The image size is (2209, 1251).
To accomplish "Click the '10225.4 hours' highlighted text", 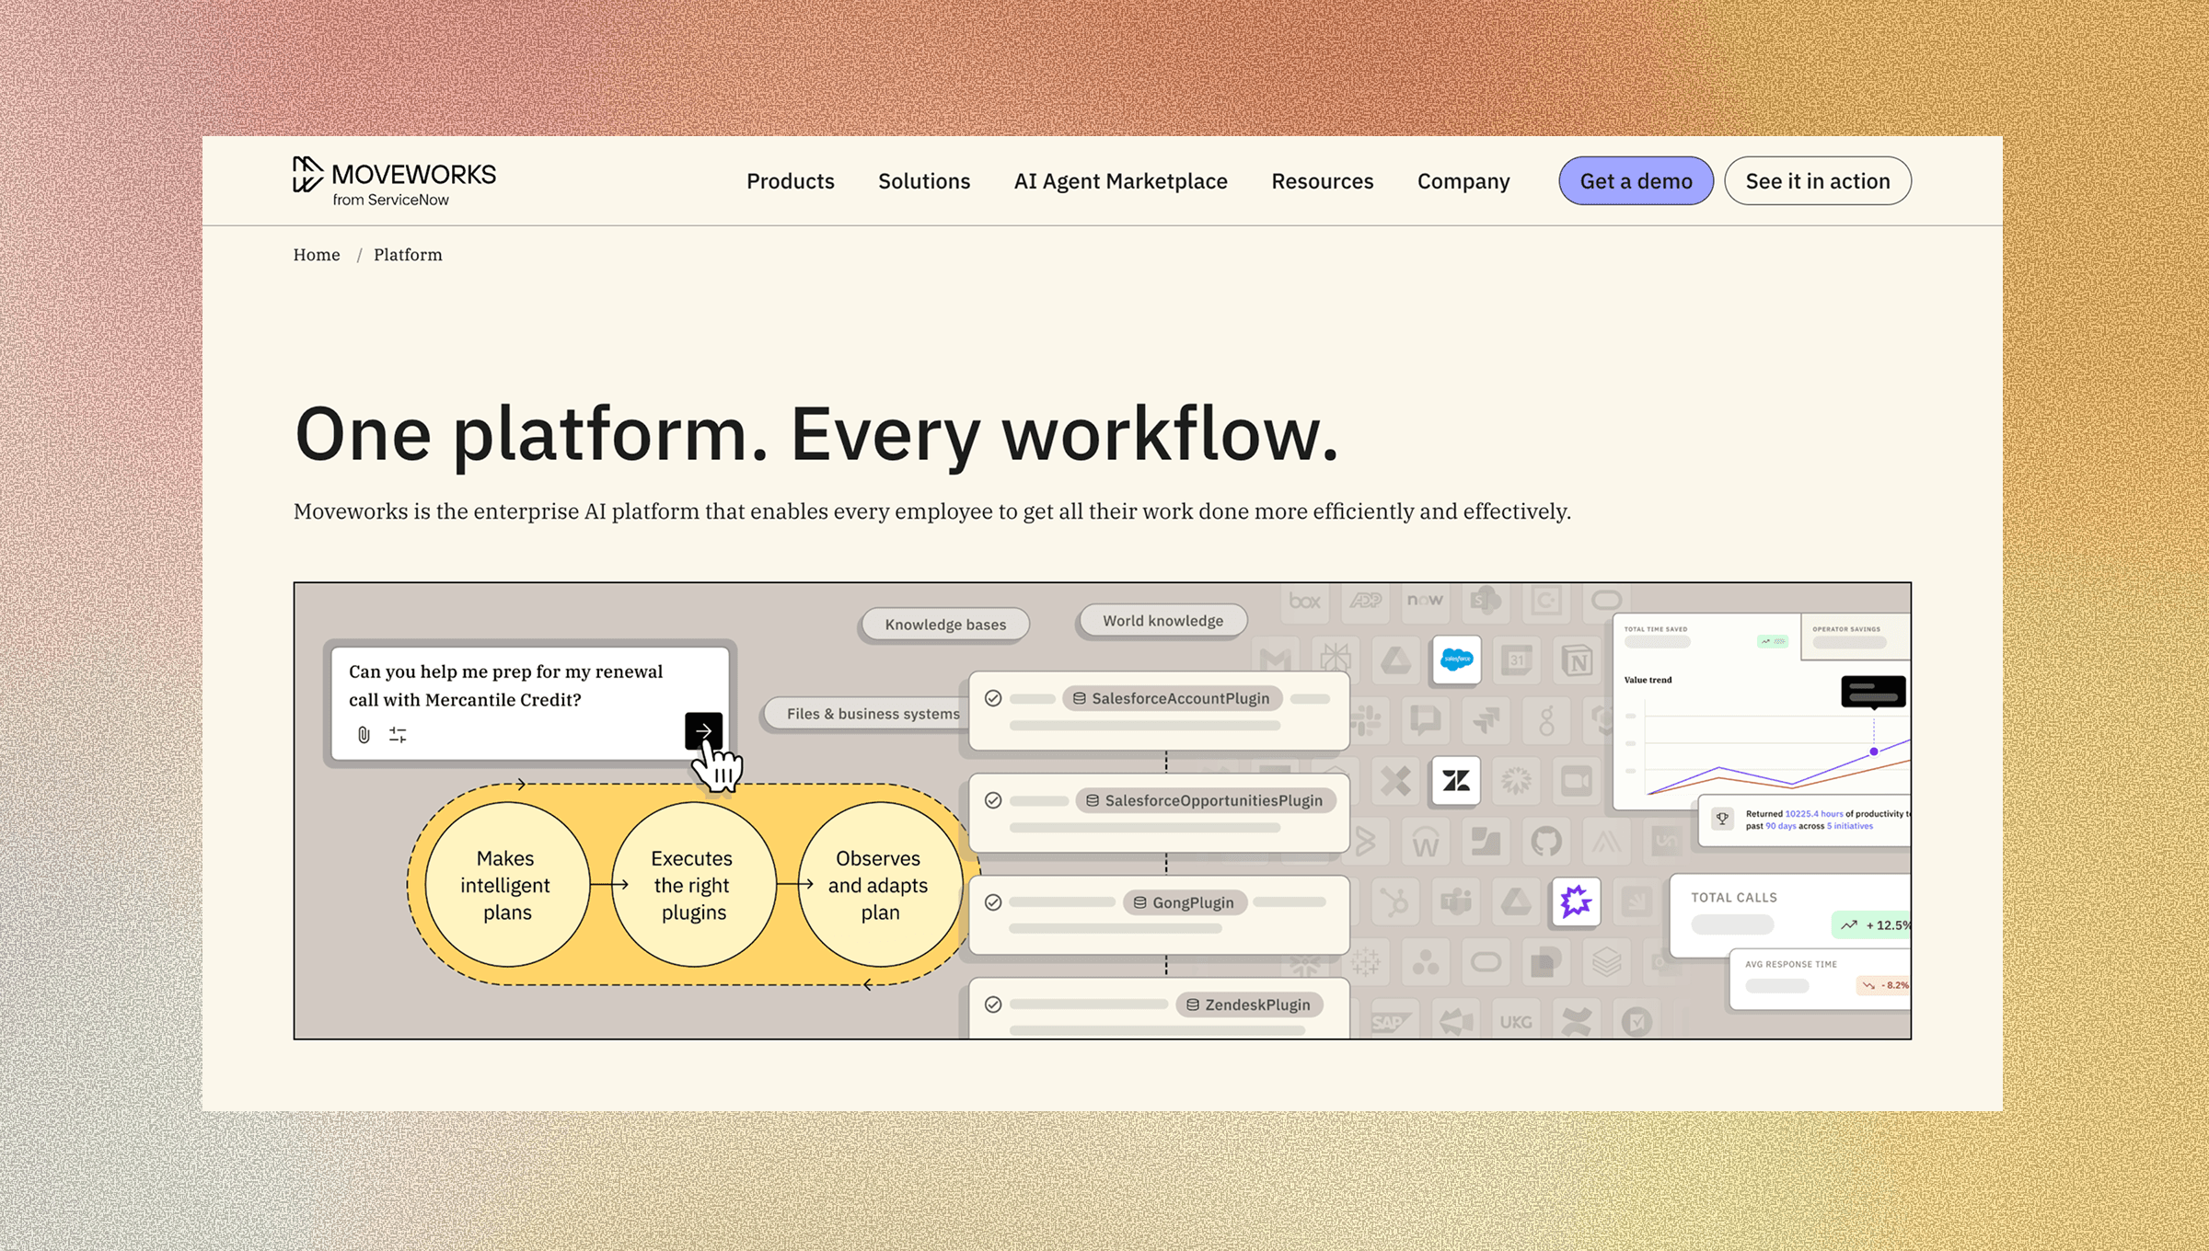I will pyautogui.click(x=1813, y=814).
